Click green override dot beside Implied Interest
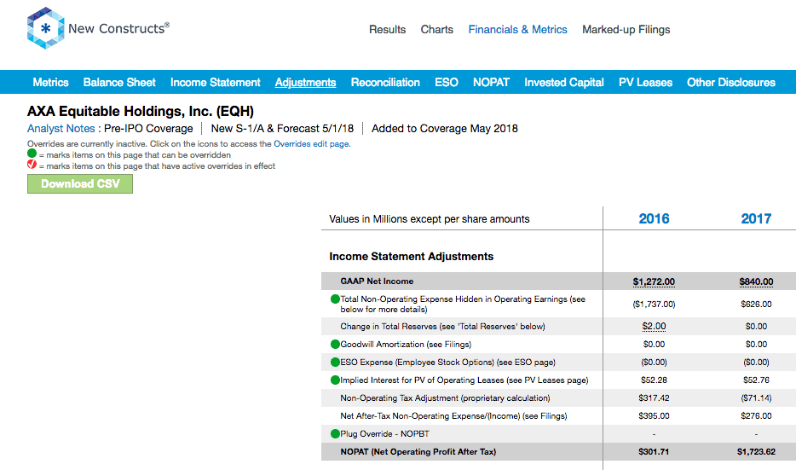796x470 pixels. tap(335, 380)
